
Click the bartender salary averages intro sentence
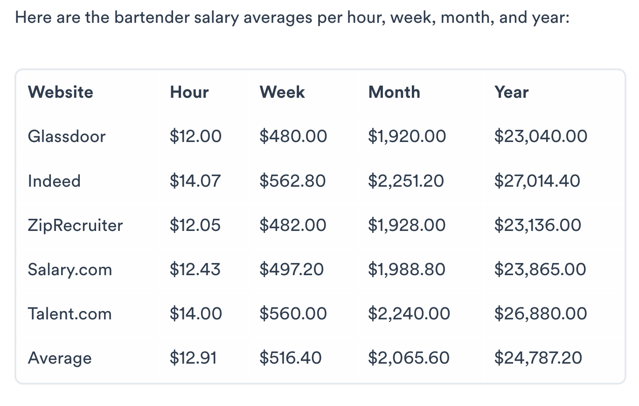point(292,19)
